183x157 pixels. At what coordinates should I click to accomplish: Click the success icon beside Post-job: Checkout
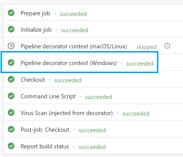[11, 129]
